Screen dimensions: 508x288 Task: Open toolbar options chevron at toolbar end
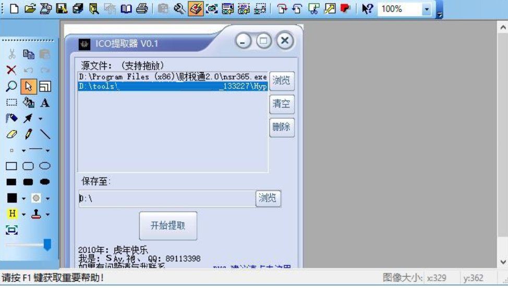coord(439,15)
